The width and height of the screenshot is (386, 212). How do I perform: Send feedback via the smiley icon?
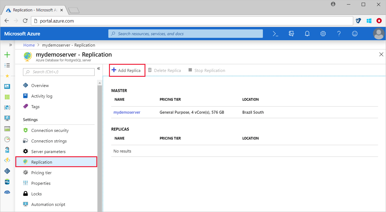pos(355,33)
